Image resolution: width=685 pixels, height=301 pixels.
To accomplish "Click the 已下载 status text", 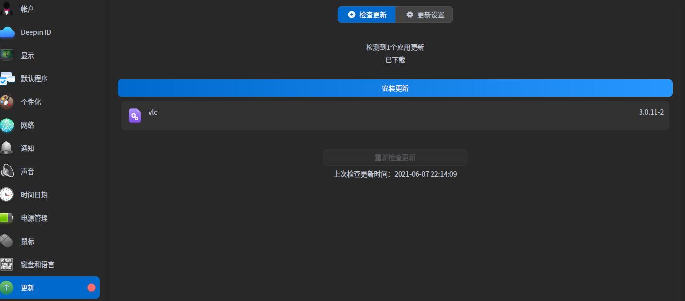I will tap(395, 60).
